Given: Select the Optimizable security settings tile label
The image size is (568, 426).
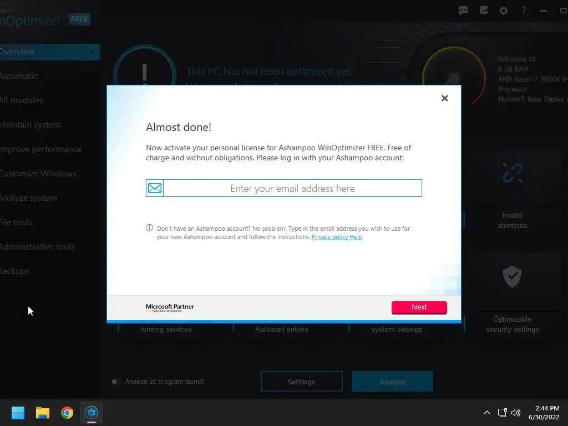Looking at the screenshot, I should click(x=512, y=324).
